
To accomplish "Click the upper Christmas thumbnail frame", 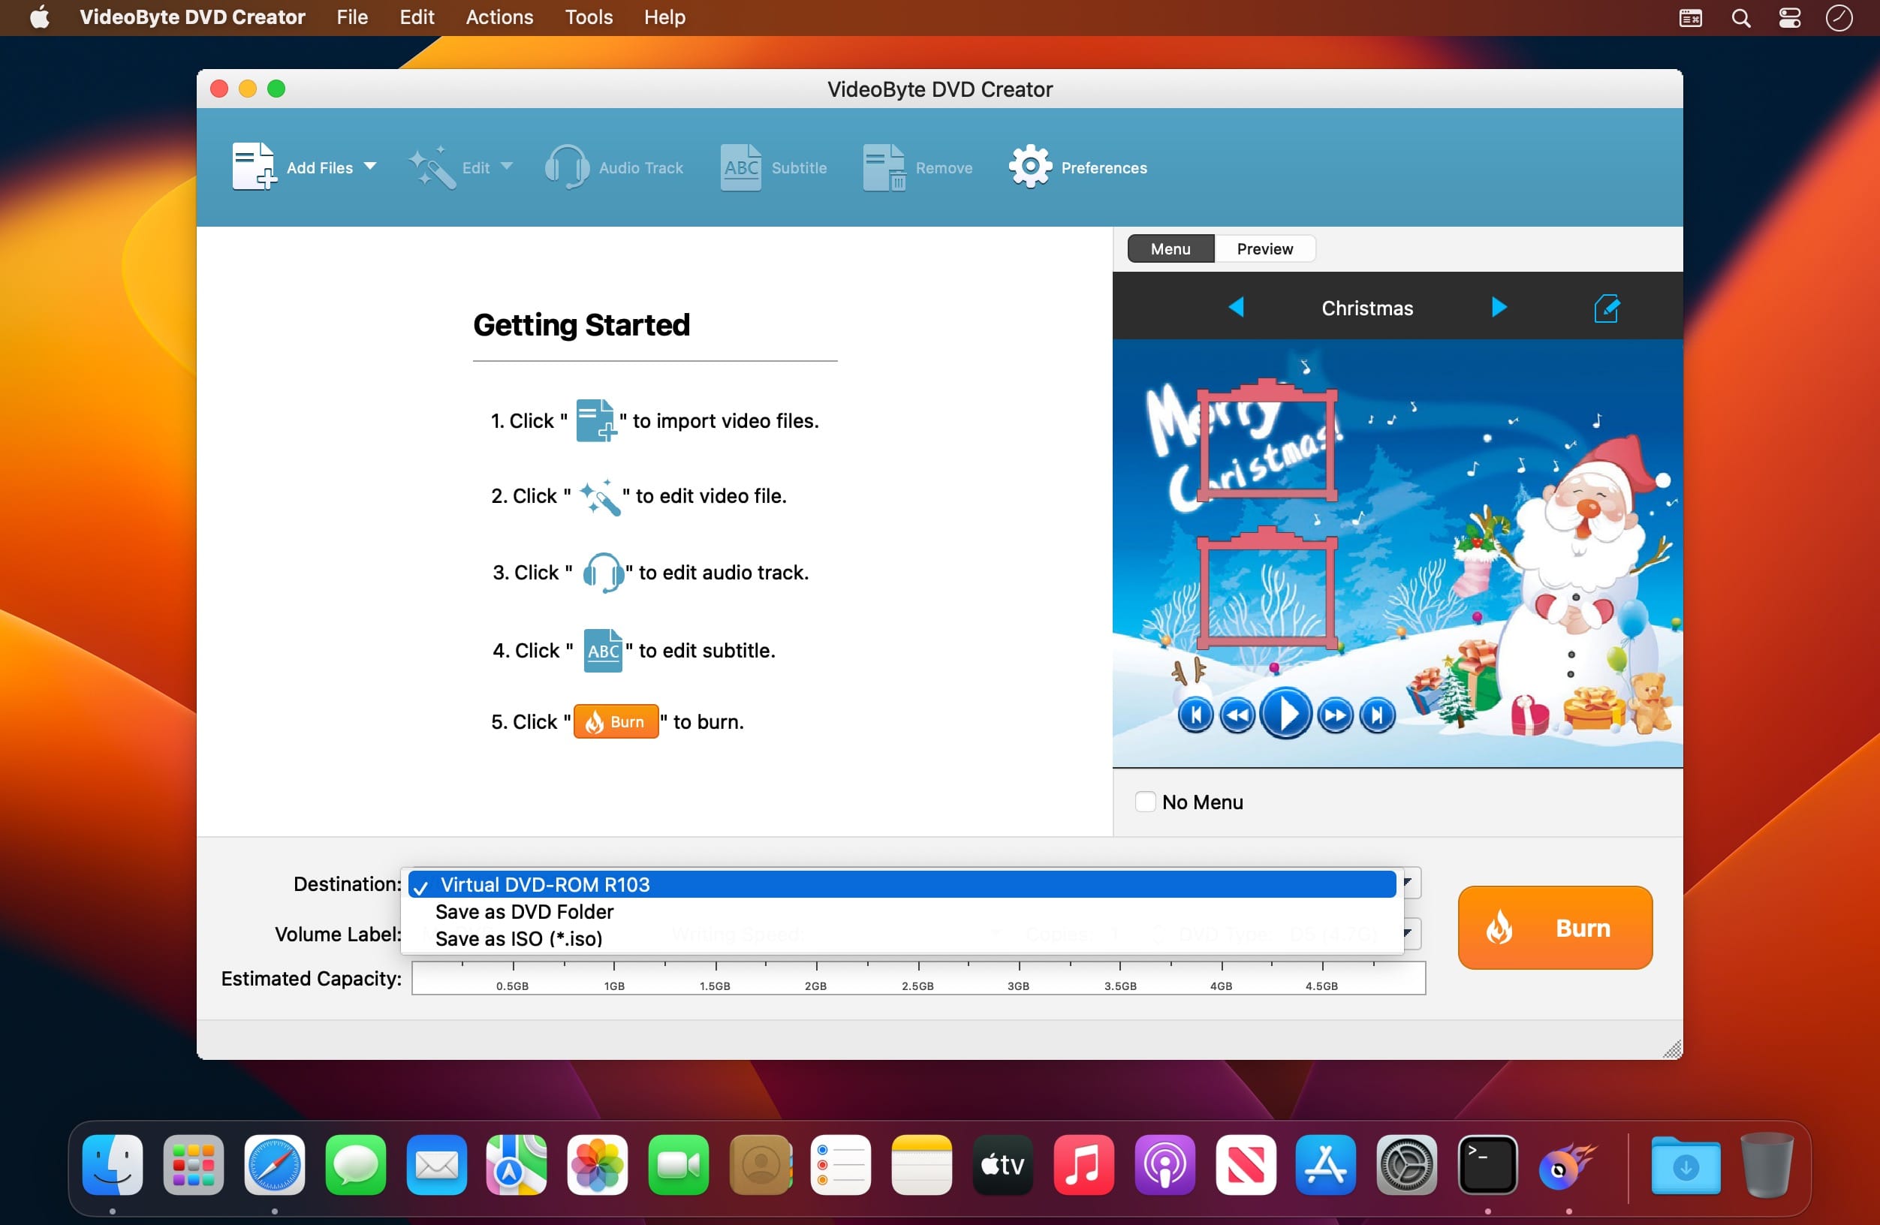I will pyautogui.click(x=1267, y=444).
